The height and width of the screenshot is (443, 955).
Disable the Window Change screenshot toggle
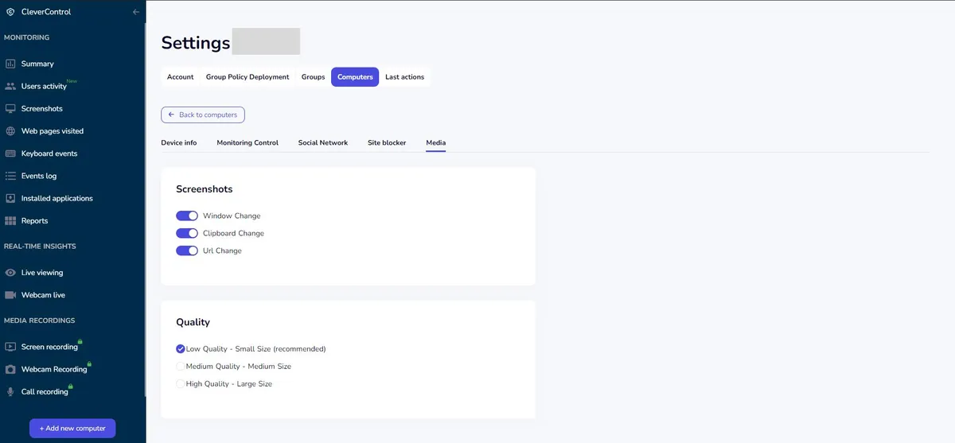pyautogui.click(x=187, y=216)
